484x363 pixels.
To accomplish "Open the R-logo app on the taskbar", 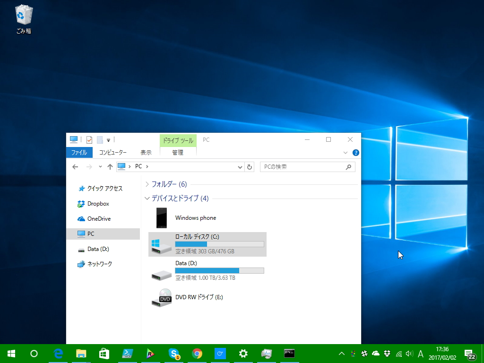I will point(151,354).
